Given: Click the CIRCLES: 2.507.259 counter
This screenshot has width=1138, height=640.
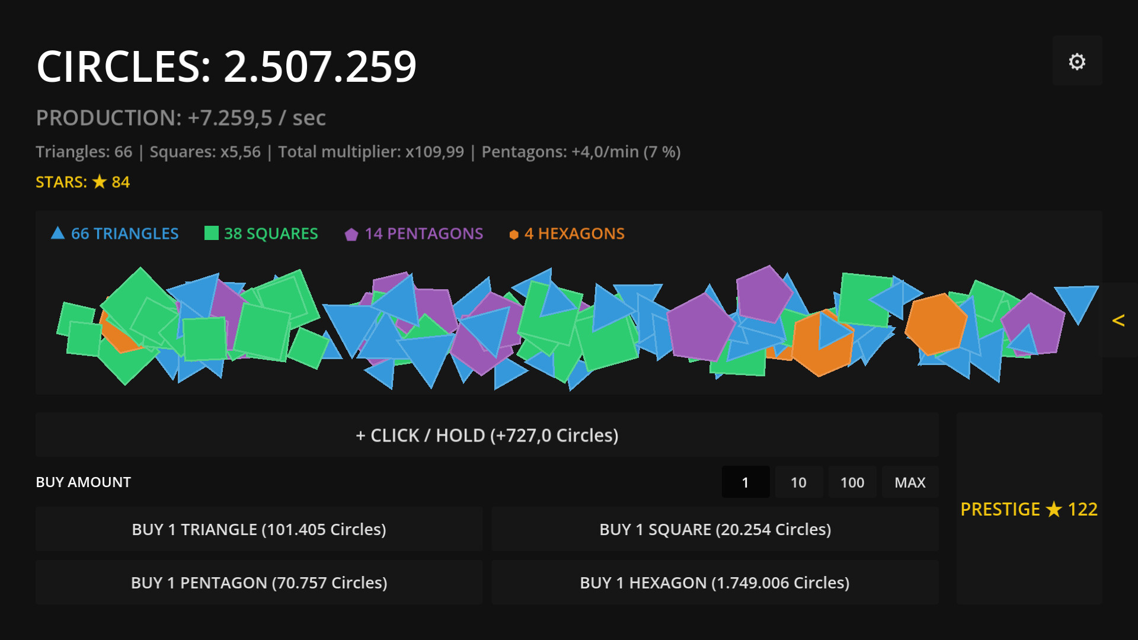Looking at the screenshot, I should pos(226,66).
